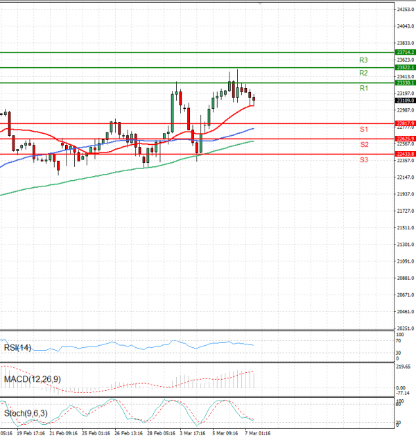
Task: Click the 7 Mar 01:16 time label
Action: point(258,433)
